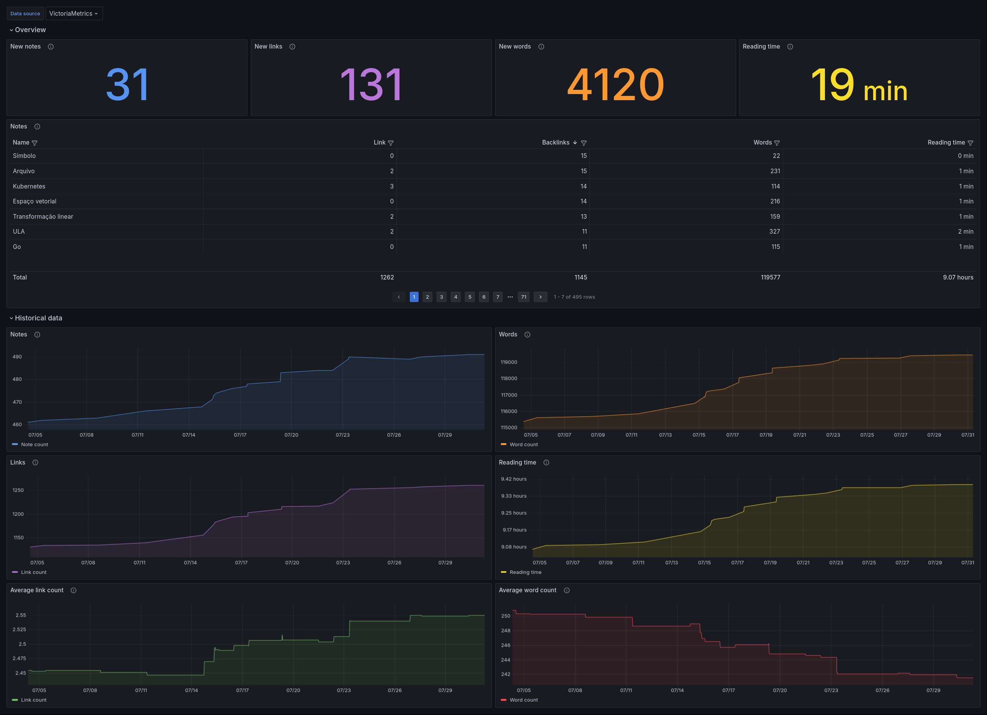Toggle the Reading time legend series

(525, 572)
